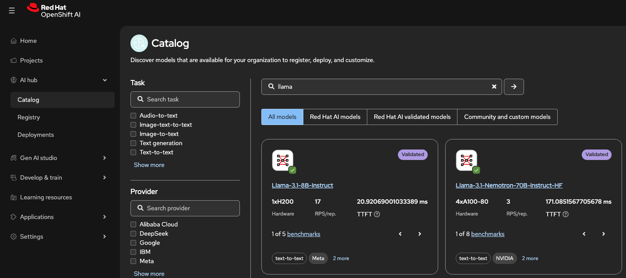Expand the Develop & train section

coord(105,177)
